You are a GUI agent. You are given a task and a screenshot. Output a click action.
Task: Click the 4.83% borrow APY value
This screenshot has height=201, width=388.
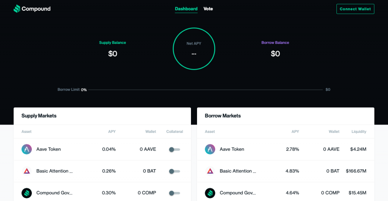pyautogui.click(x=292, y=171)
